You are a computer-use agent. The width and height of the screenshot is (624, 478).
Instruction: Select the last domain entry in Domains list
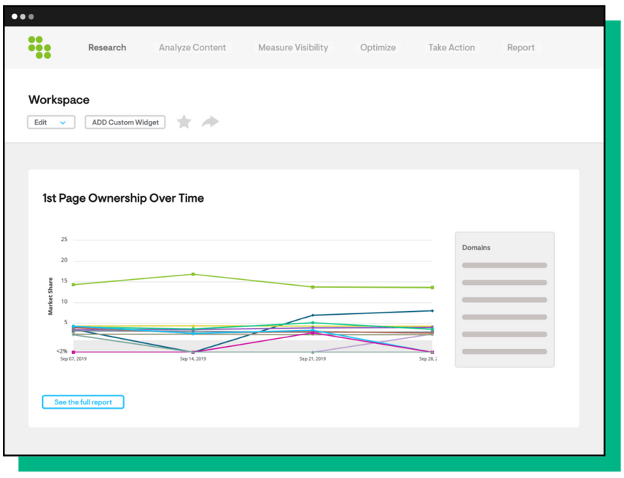(504, 351)
